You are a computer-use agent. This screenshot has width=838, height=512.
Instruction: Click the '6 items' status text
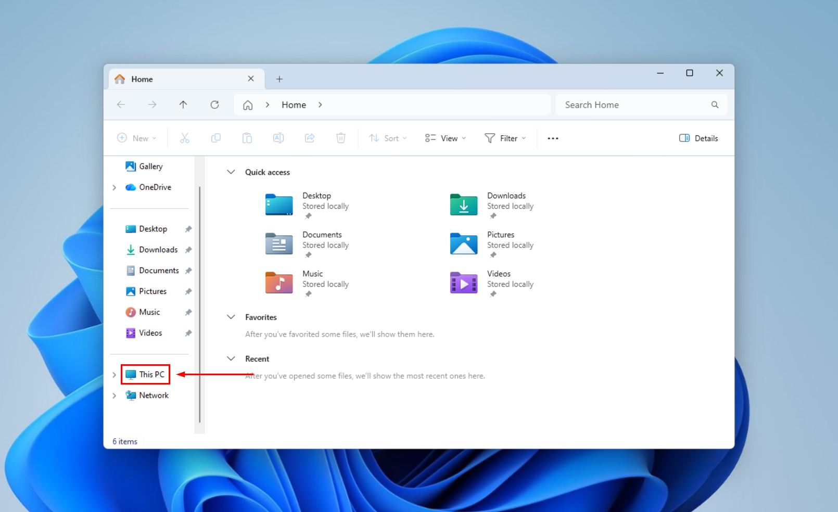click(x=125, y=441)
